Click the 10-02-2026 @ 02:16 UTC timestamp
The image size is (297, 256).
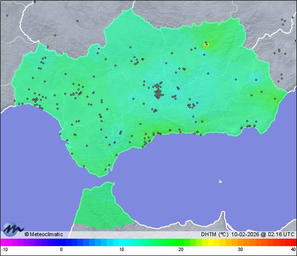coord(262,234)
